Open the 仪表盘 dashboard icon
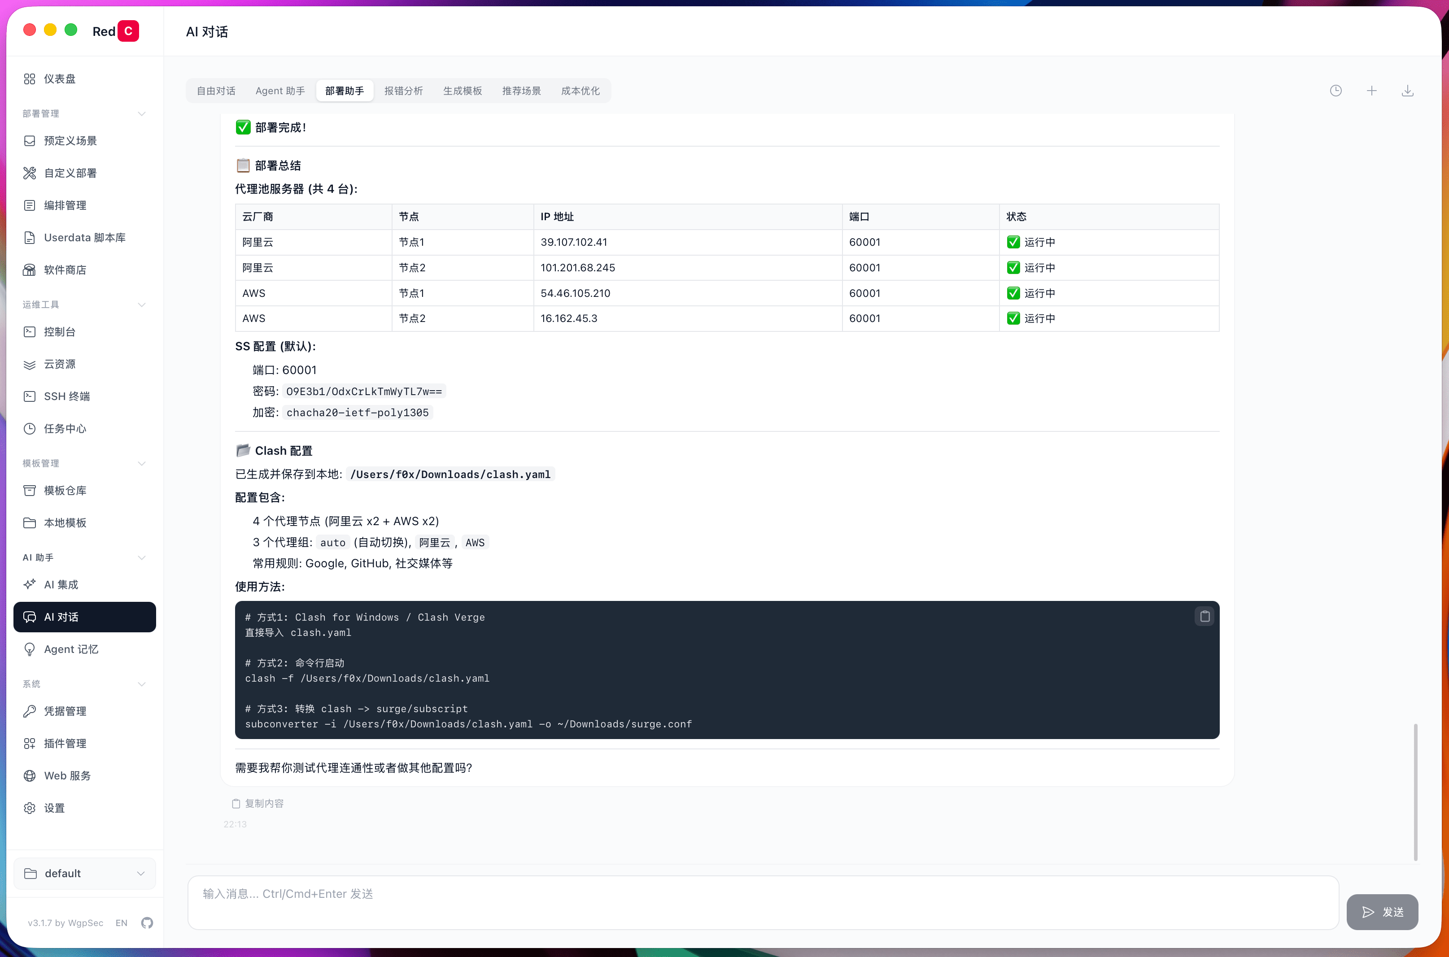 29,79
